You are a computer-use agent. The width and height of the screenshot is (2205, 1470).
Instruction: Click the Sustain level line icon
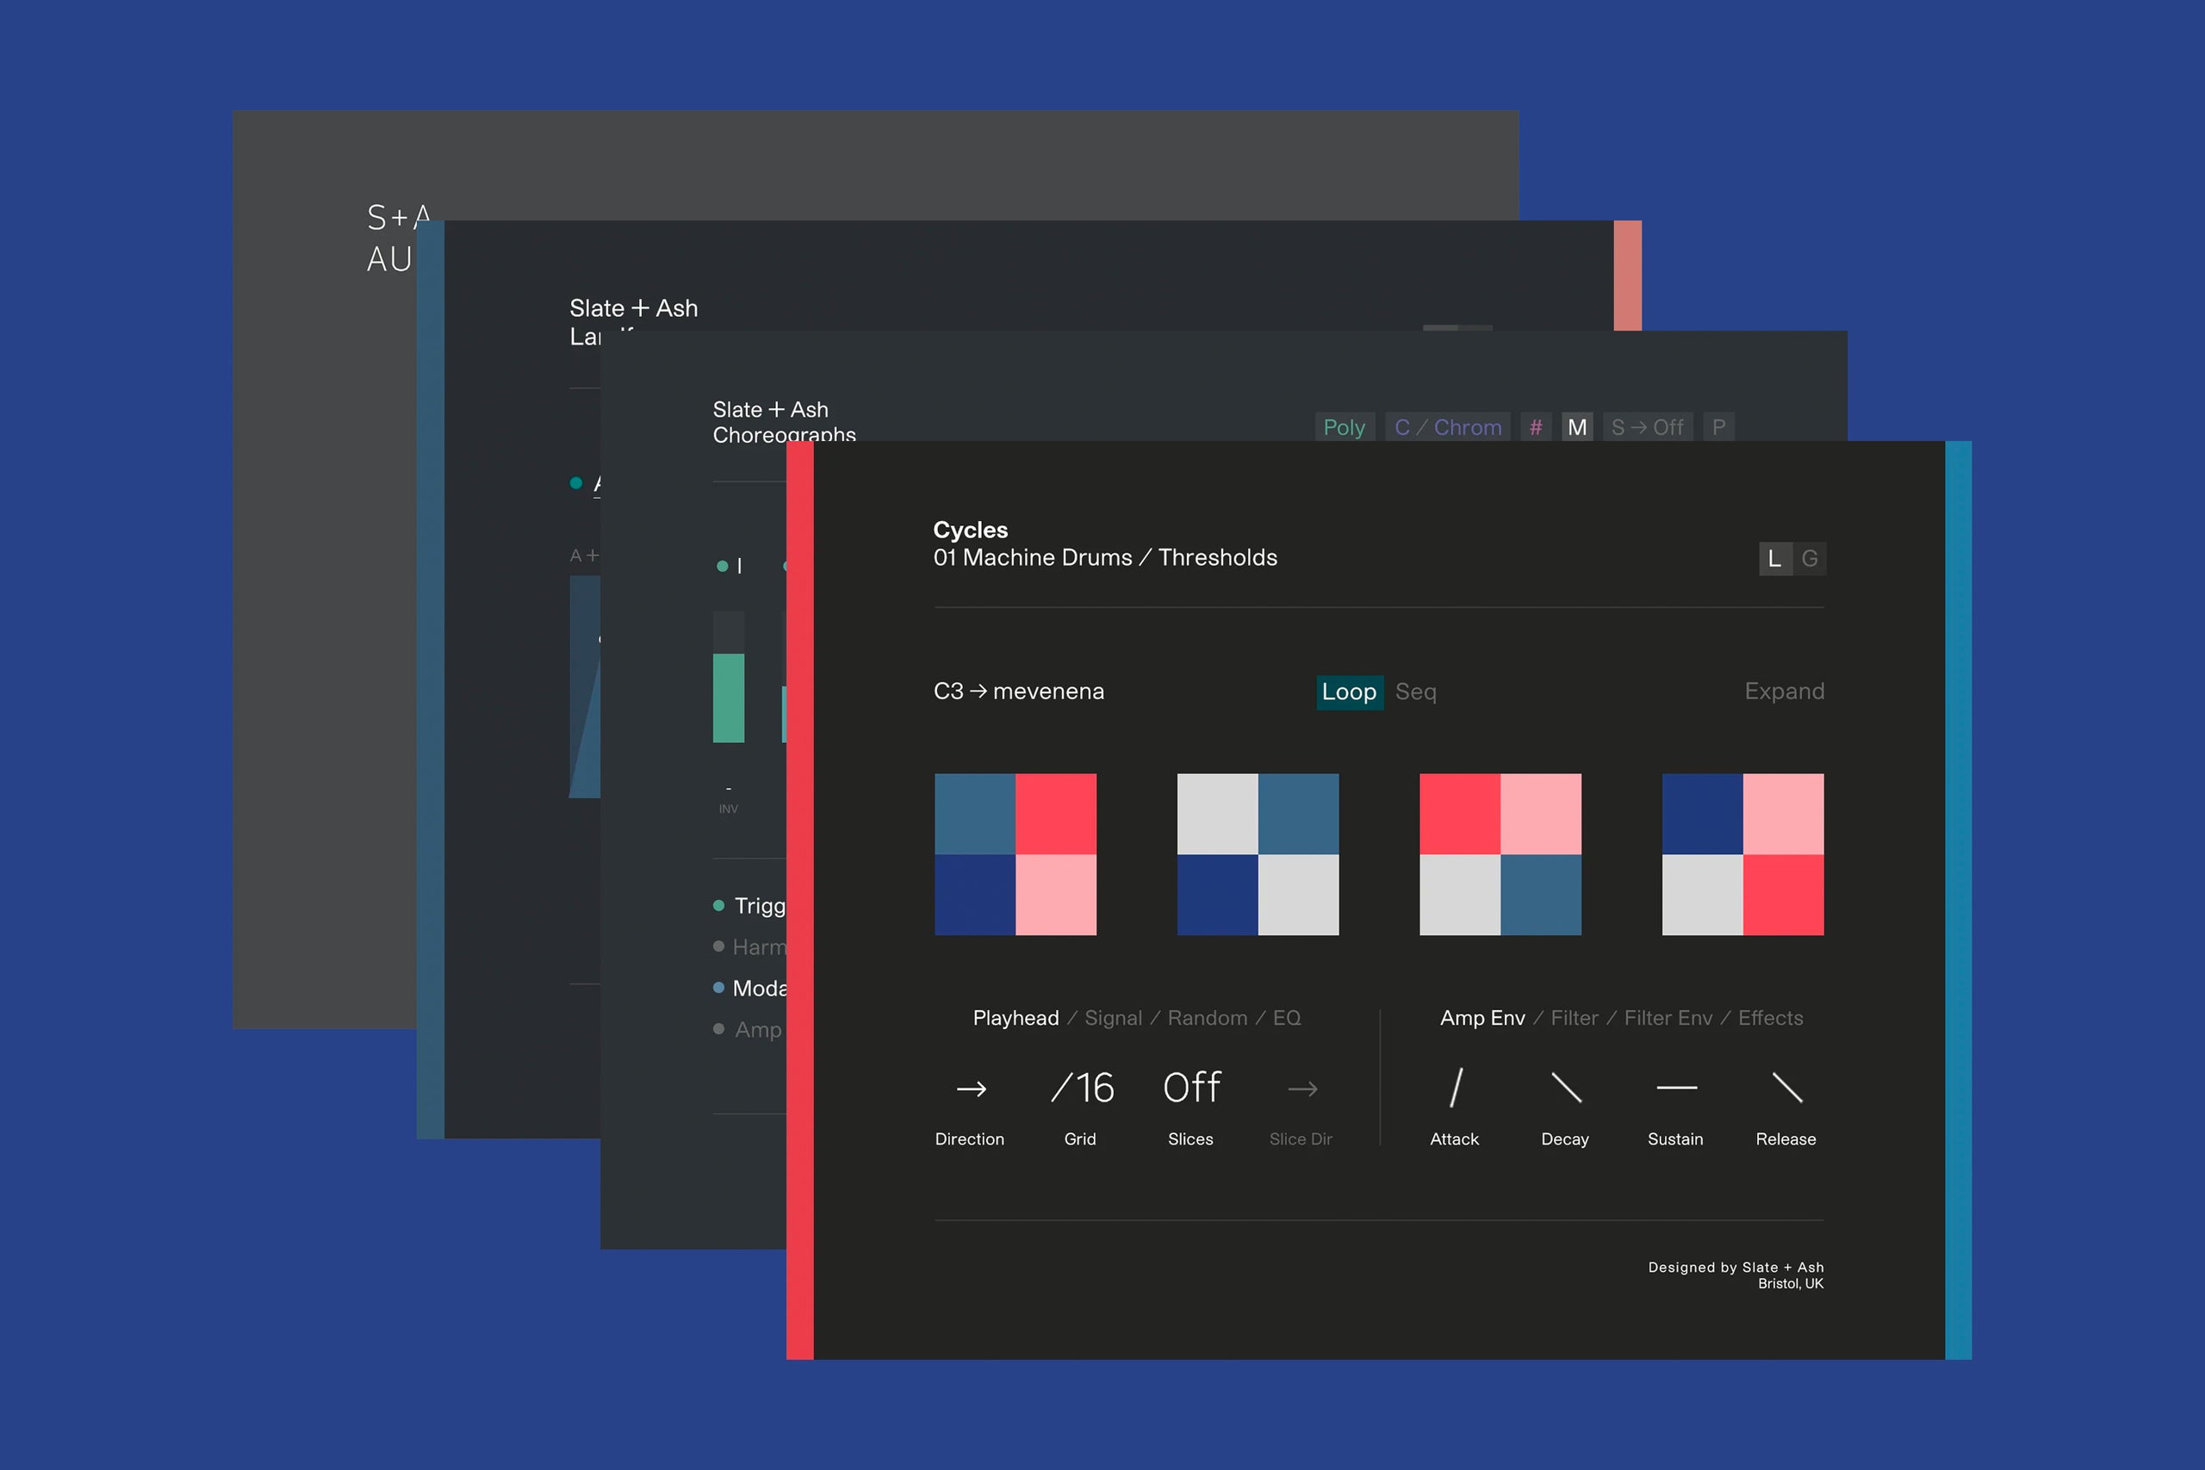[x=1676, y=1088]
